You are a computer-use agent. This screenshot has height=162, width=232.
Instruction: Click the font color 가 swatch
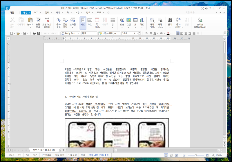[168, 33]
